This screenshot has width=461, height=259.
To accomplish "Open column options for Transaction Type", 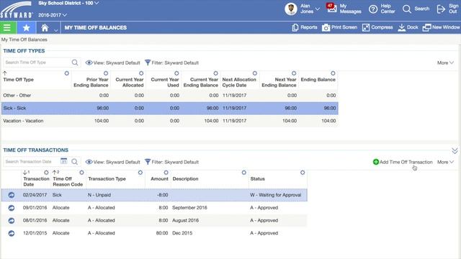I will 140,173.
